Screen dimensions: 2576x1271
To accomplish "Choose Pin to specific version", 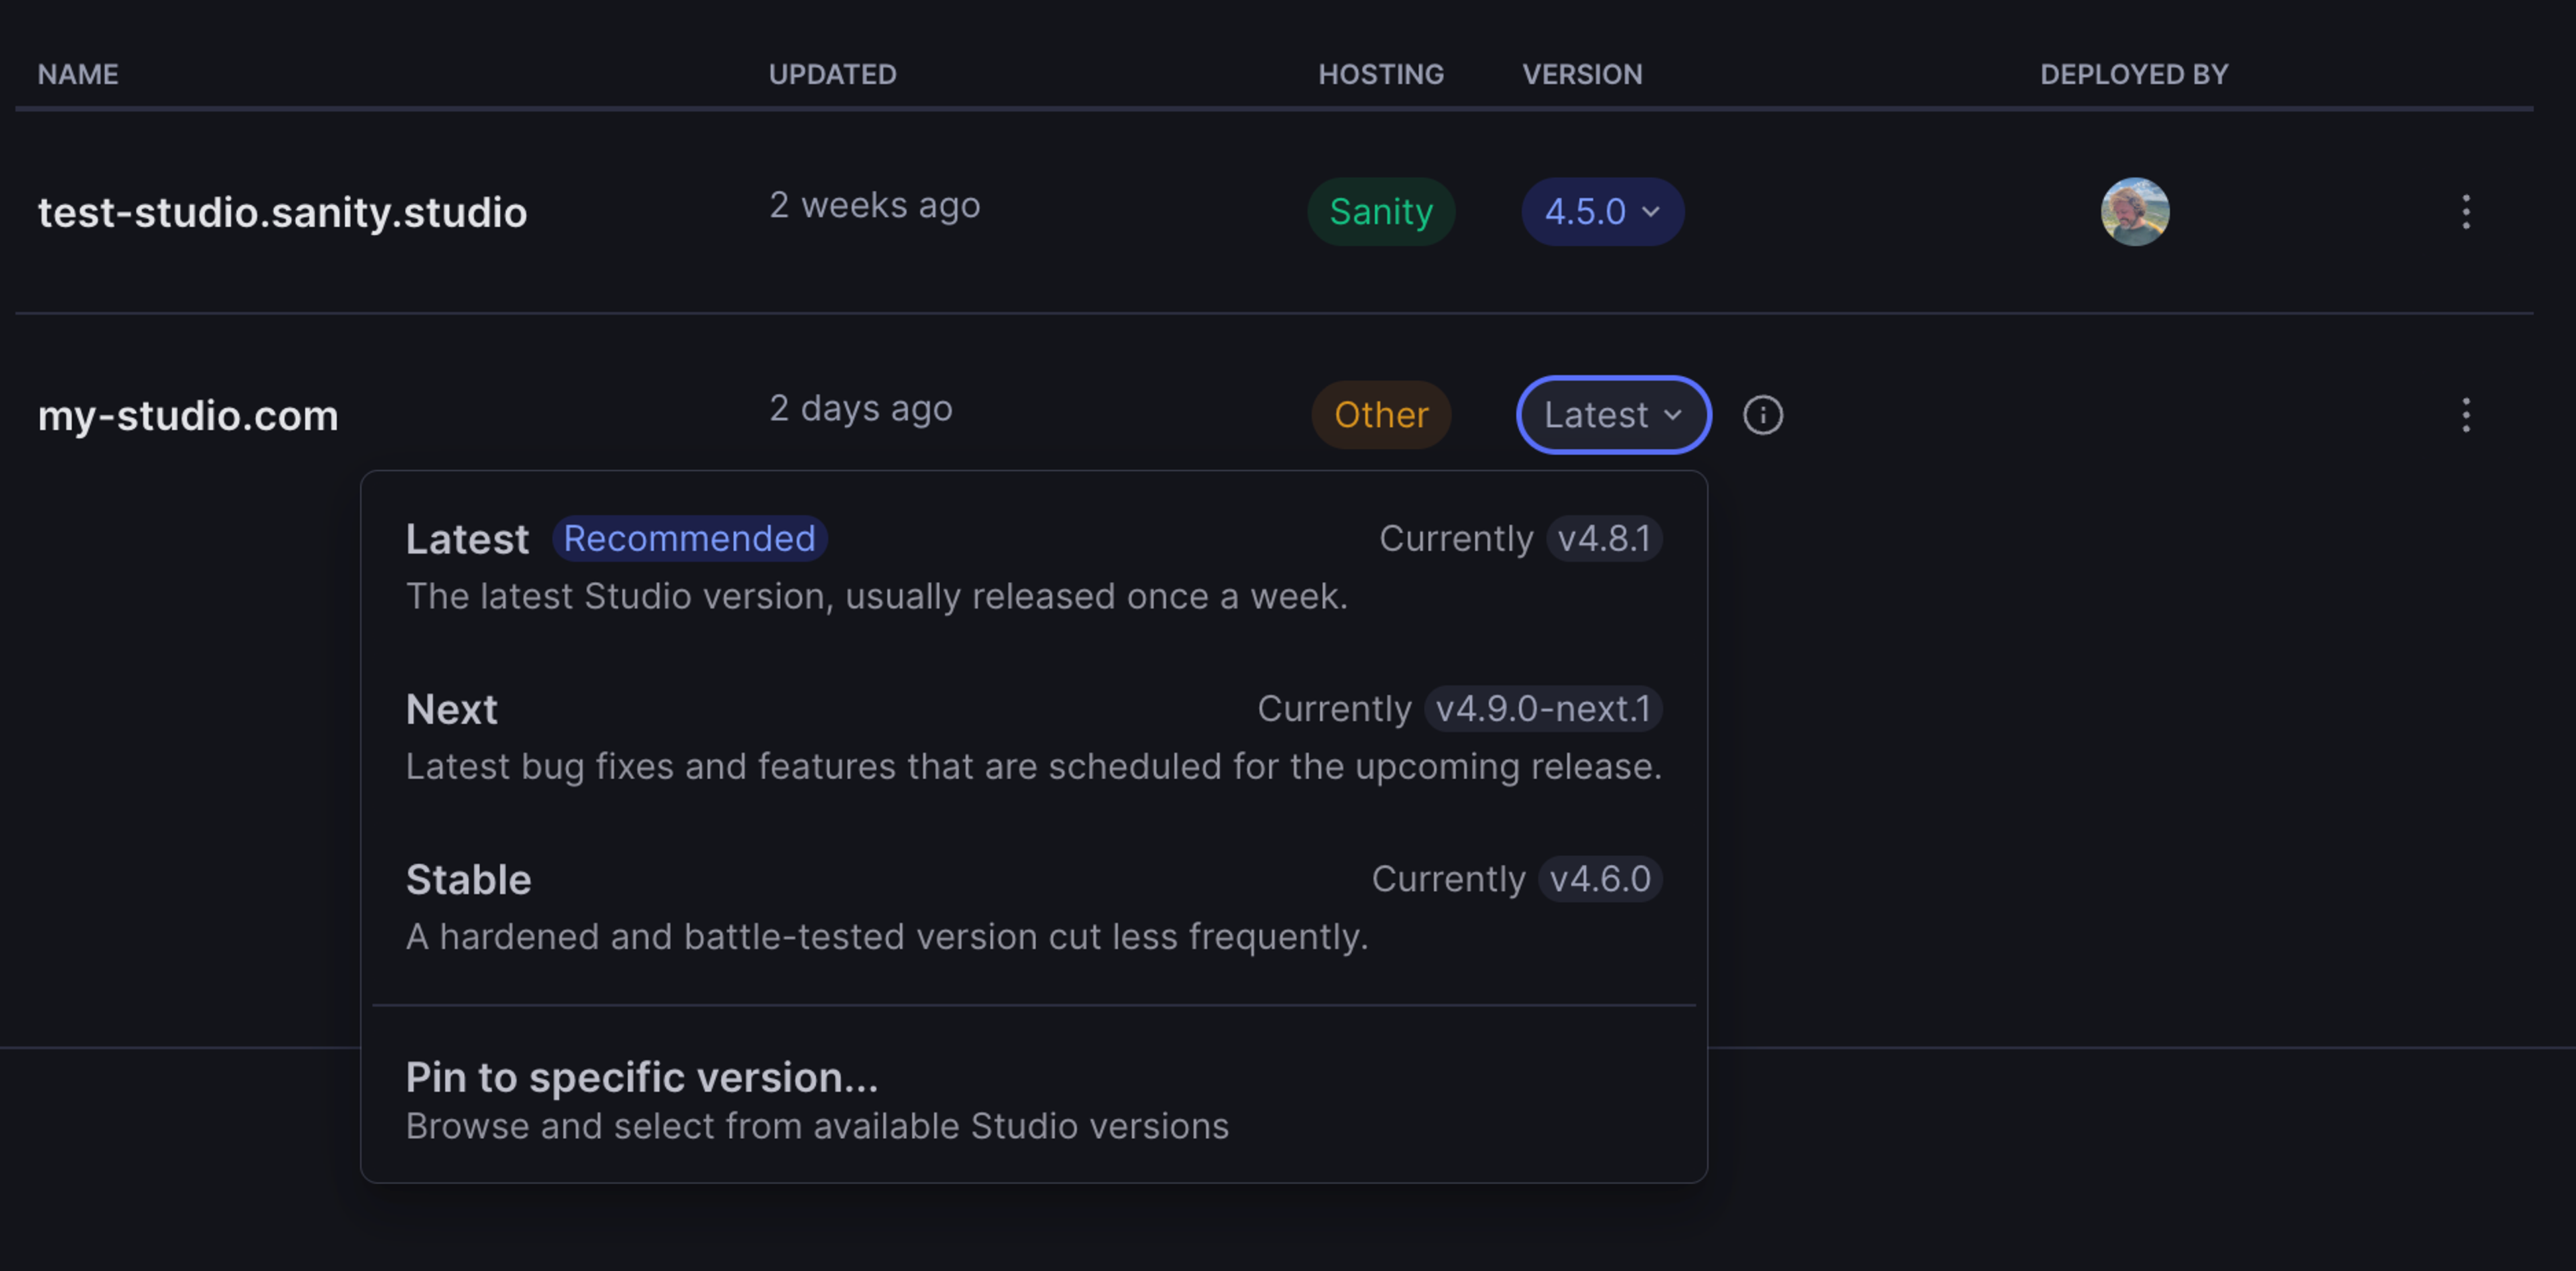I will click(x=1033, y=1099).
